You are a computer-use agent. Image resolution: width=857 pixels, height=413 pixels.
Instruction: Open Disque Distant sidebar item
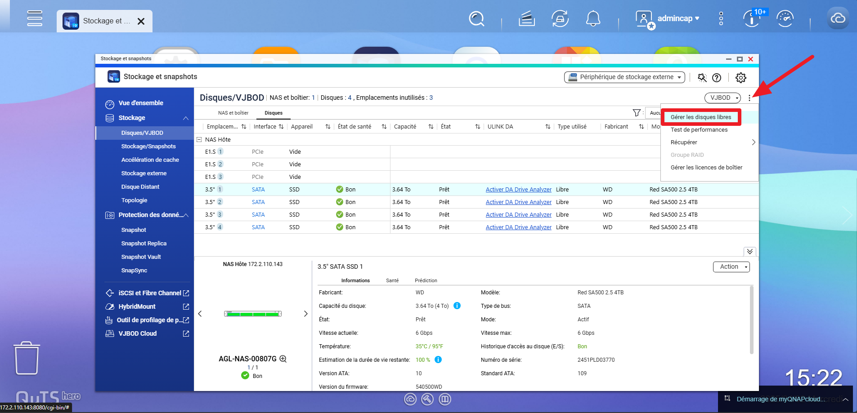[x=140, y=187]
